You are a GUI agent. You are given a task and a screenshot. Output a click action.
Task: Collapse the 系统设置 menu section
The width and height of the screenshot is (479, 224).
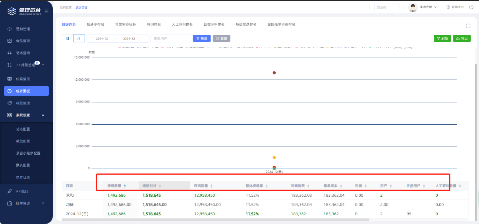43,115
